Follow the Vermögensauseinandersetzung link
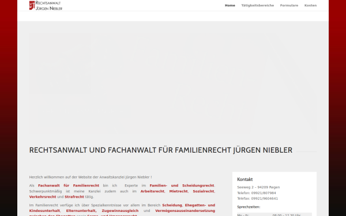The image size is (346, 216). pyautogui.click(x=185, y=211)
